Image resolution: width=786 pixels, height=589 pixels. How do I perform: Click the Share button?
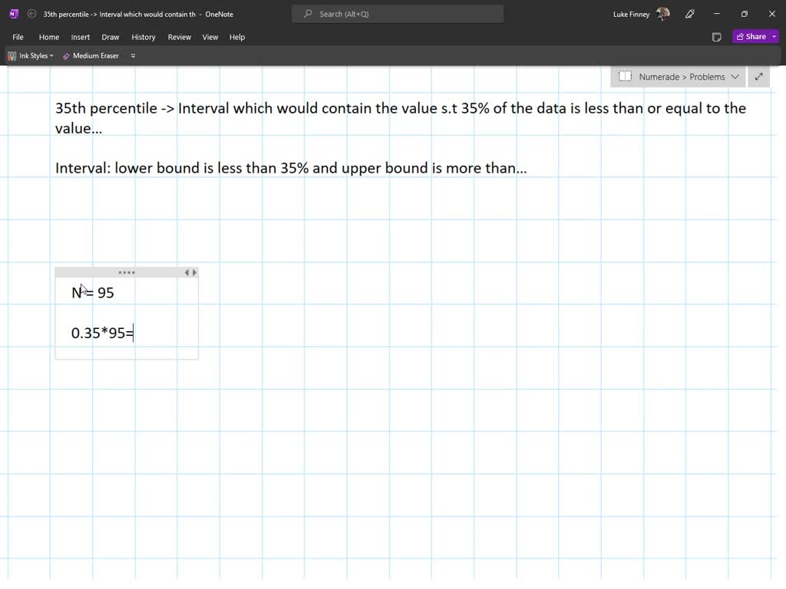[x=751, y=37]
